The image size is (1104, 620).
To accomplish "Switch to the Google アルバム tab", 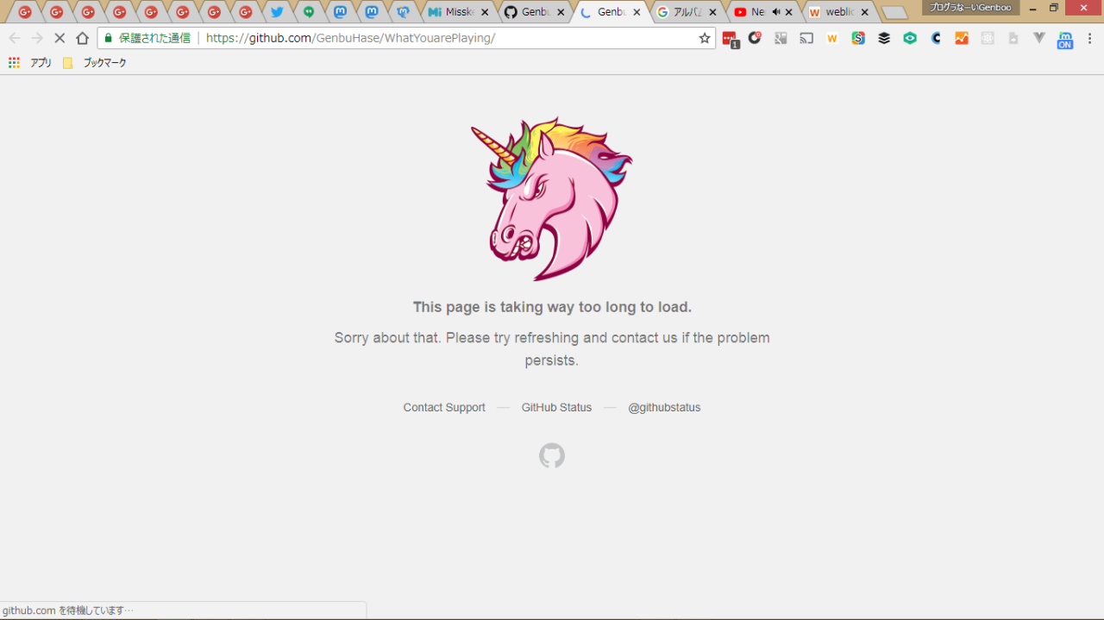I will coord(686,12).
